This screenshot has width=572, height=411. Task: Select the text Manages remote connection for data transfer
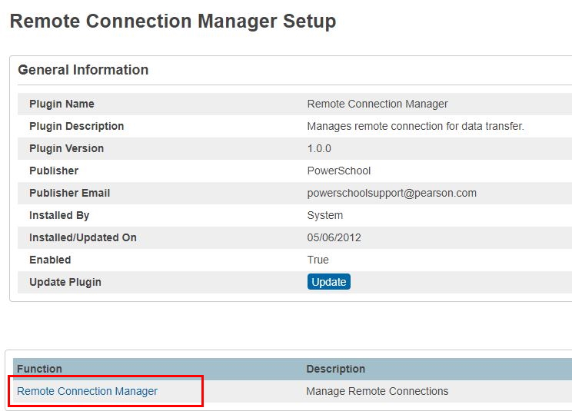pyautogui.click(x=415, y=126)
